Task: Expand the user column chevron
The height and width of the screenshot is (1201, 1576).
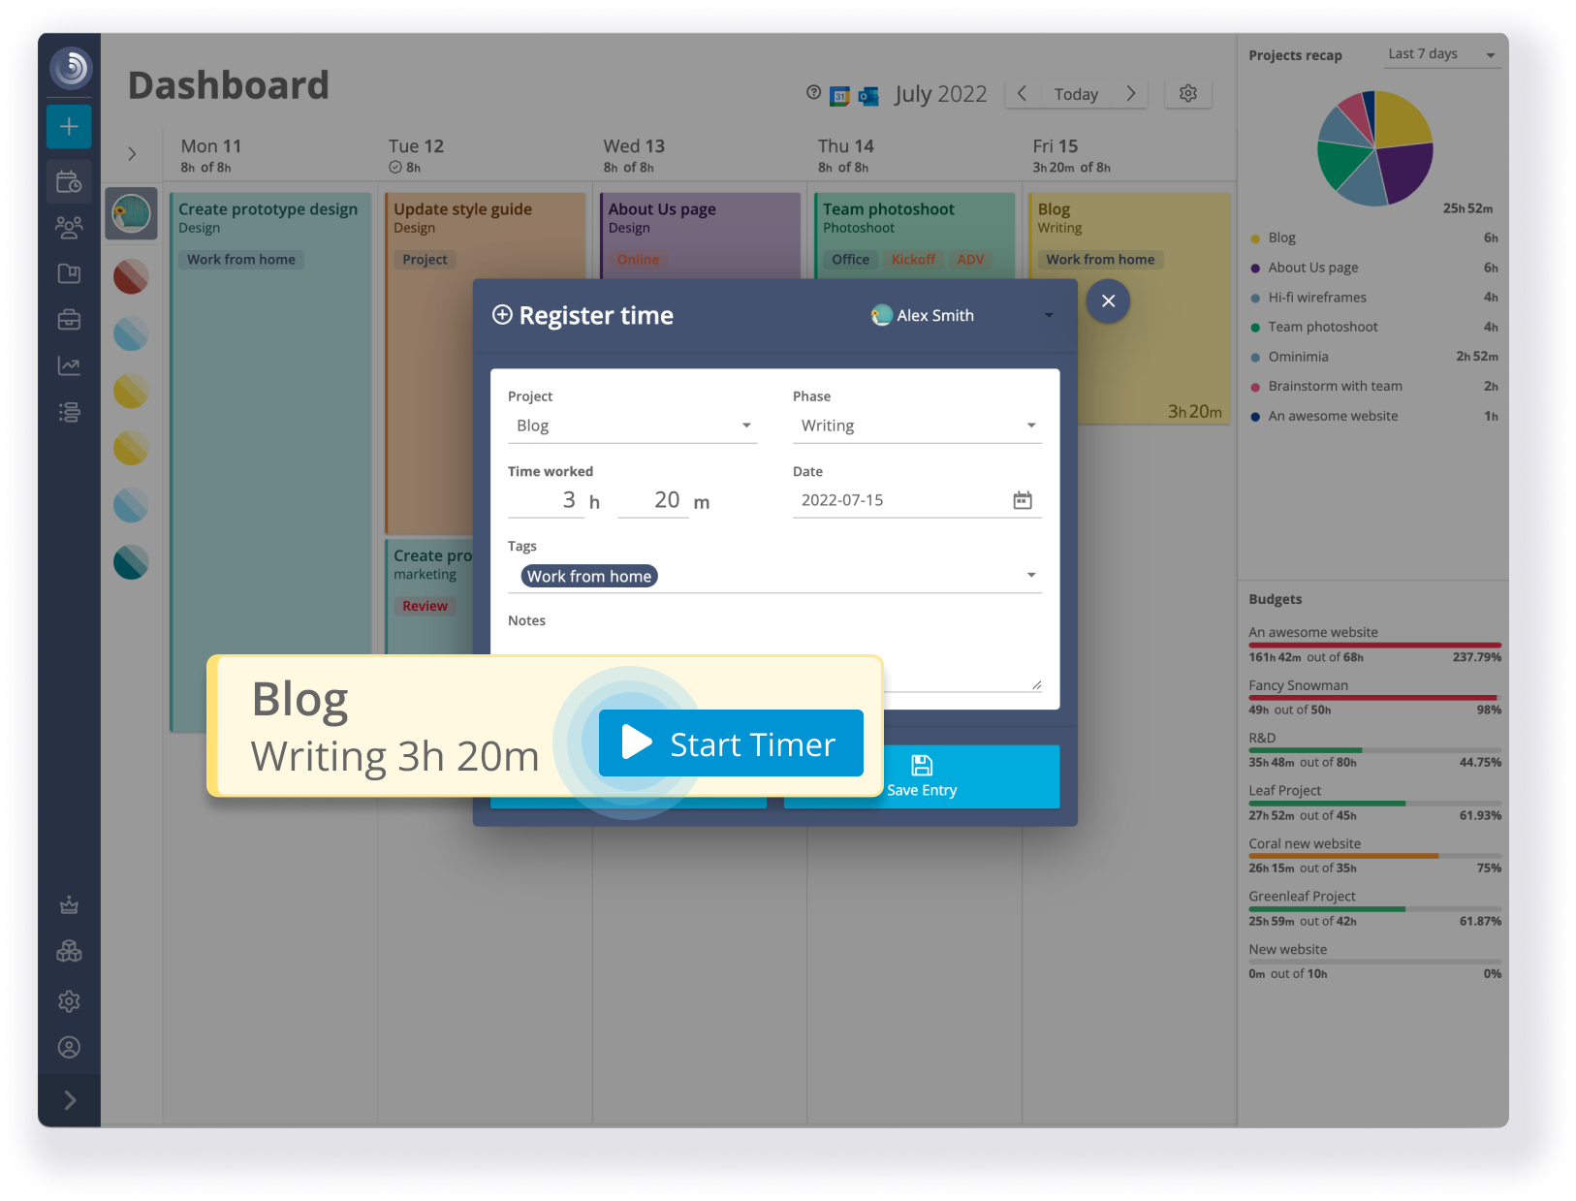Action: coord(132,154)
